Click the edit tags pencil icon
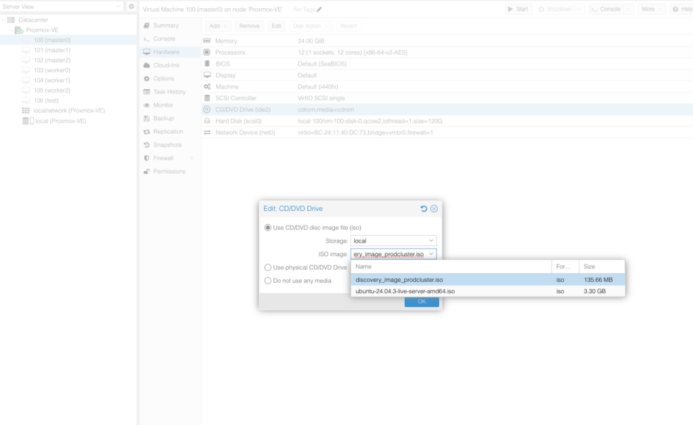This screenshot has height=425, width=693. pyautogui.click(x=319, y=9)
